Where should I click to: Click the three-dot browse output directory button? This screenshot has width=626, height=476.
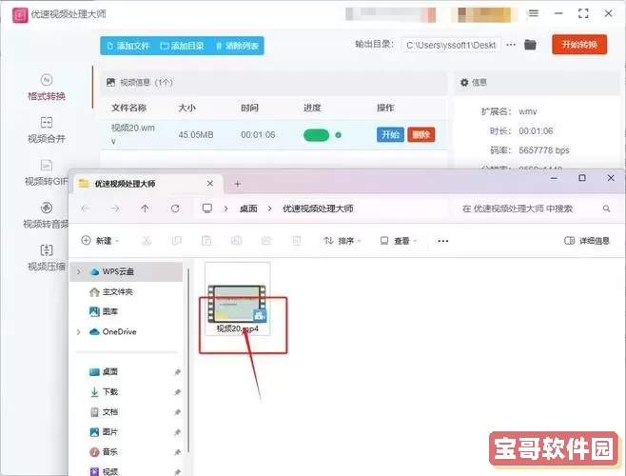511,45
